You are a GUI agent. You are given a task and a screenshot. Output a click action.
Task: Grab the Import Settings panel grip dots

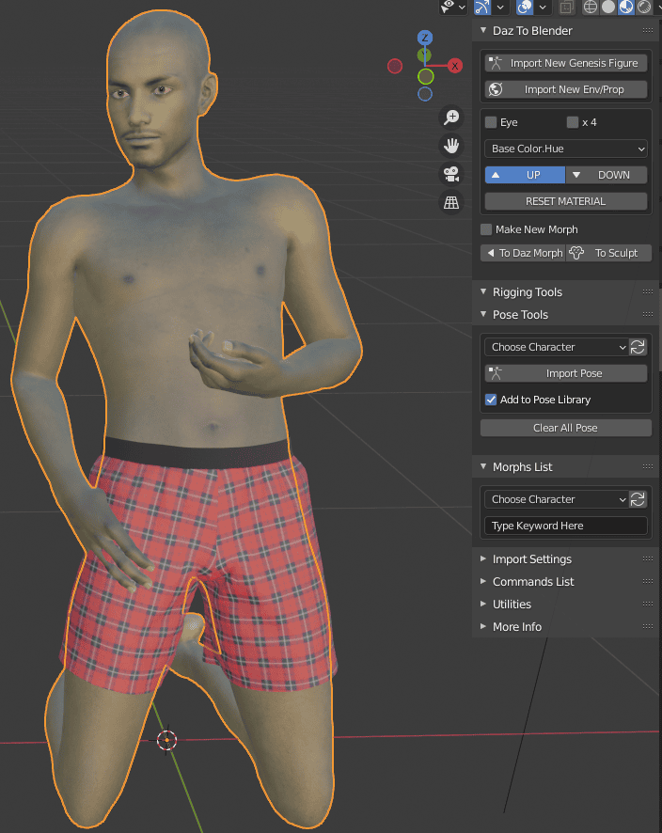point(648,558)
